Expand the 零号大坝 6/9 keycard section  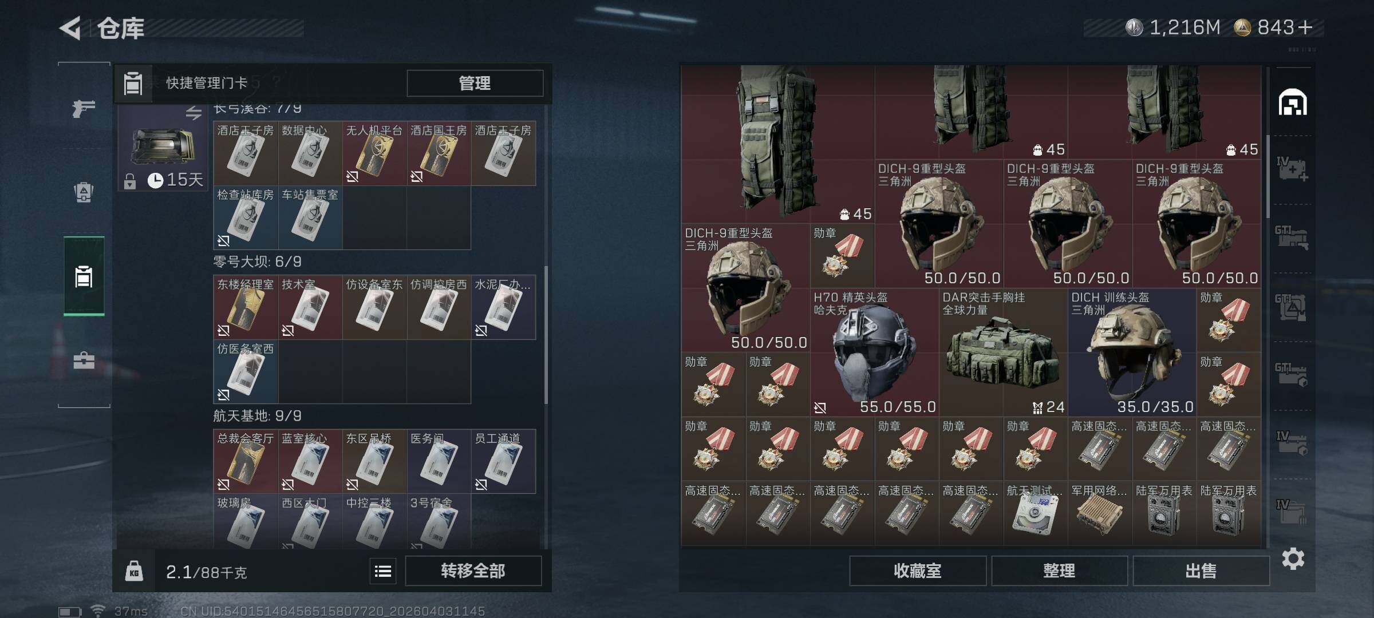click(258, 262)
